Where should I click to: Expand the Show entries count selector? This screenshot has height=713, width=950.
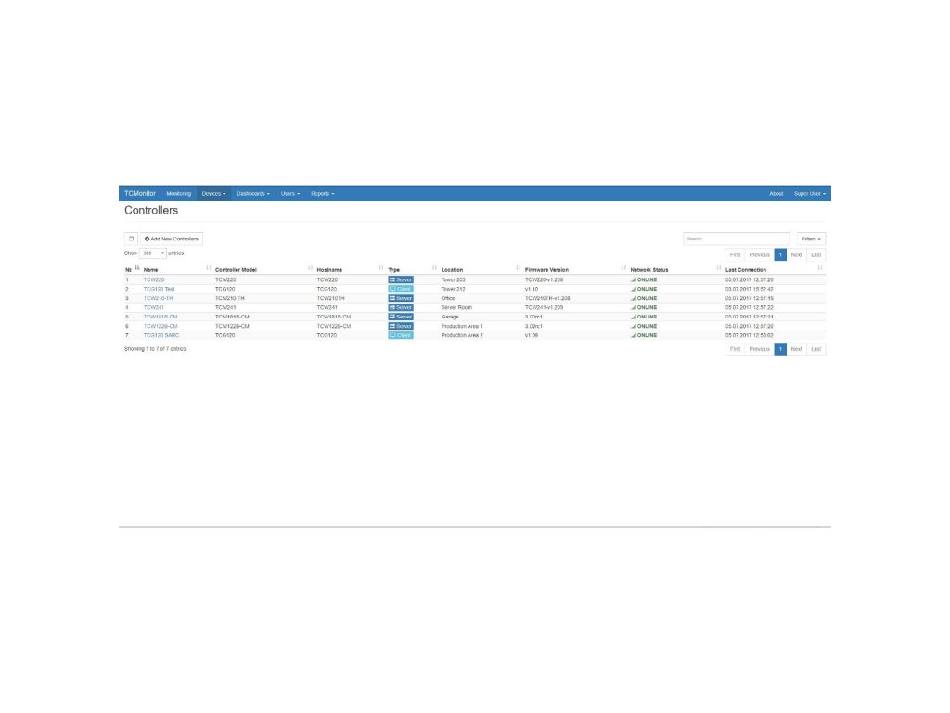tap(153, 253)
